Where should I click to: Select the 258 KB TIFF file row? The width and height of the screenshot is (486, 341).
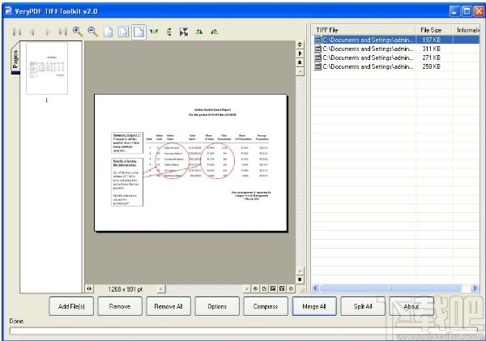tap(396, 66)
